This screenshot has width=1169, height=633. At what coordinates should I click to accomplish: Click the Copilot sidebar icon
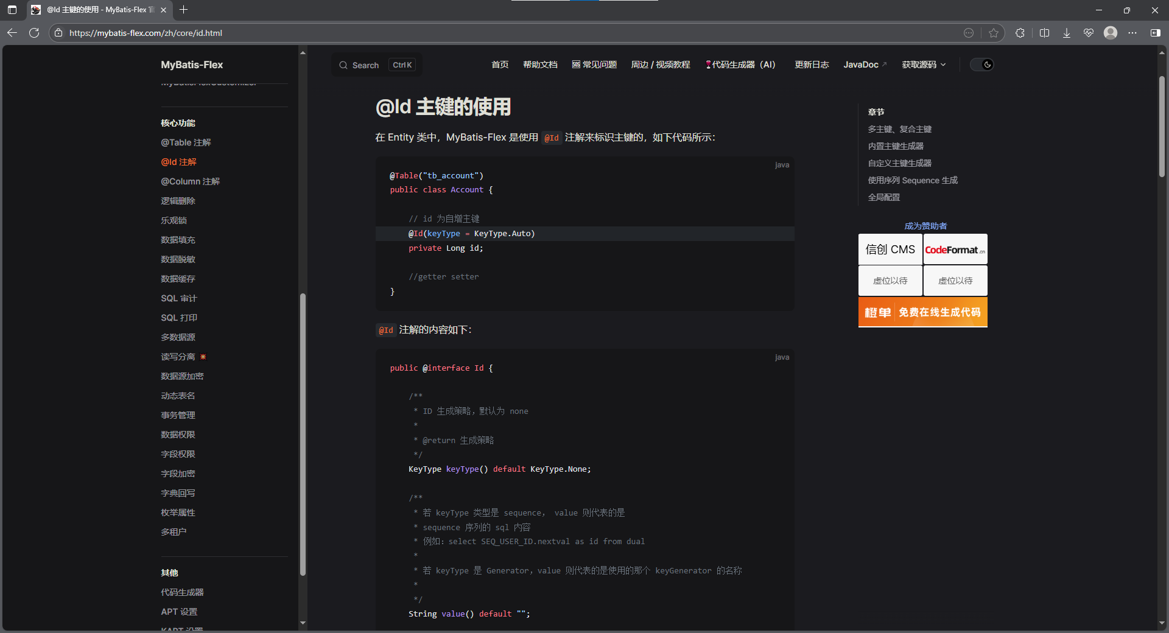tap(1156, 33)
